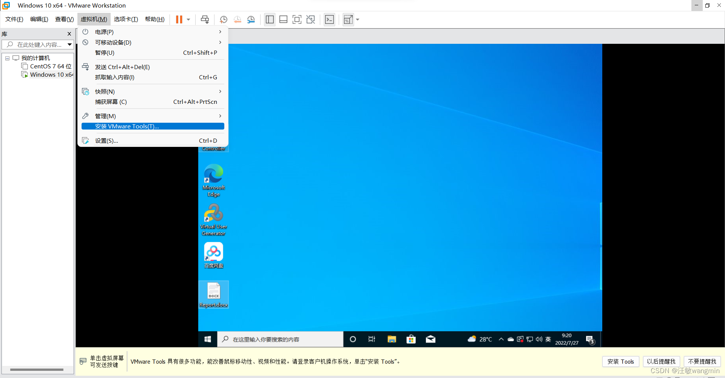
Task: Select 发送 Ctrl+Alt+Del(E) menu entry
Action: (x=153, y=67)
